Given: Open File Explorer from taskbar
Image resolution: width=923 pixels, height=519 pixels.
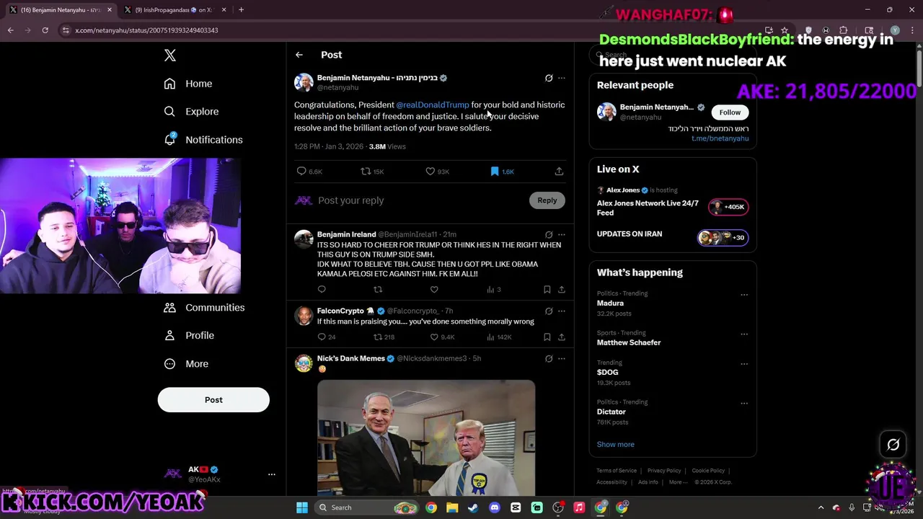Looking at the screenshot, I should (x=452, y=507).
